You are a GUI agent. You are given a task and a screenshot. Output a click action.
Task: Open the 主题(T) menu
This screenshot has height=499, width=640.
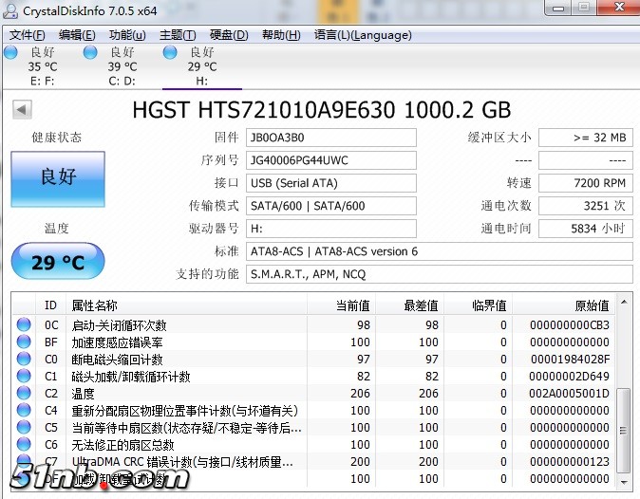(178, 35)
